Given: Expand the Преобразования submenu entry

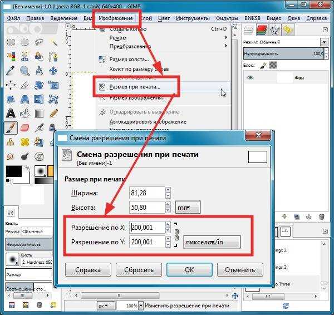Looking at the screenshot, I should pos(164,46).
